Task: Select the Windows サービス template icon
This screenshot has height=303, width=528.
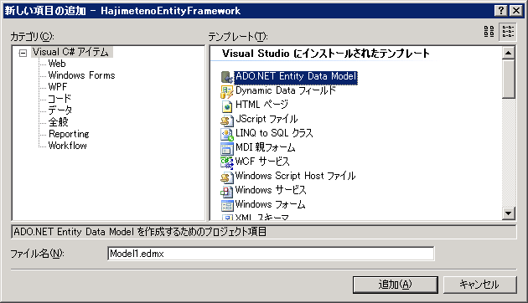Action: click(227, 191)
